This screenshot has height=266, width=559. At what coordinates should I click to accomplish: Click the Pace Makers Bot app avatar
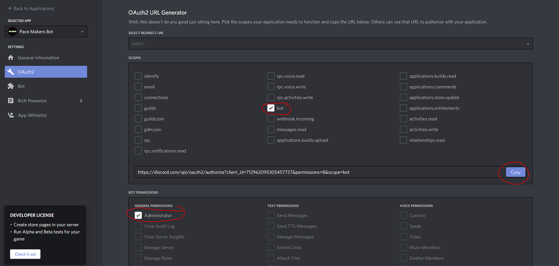(12, 32)
